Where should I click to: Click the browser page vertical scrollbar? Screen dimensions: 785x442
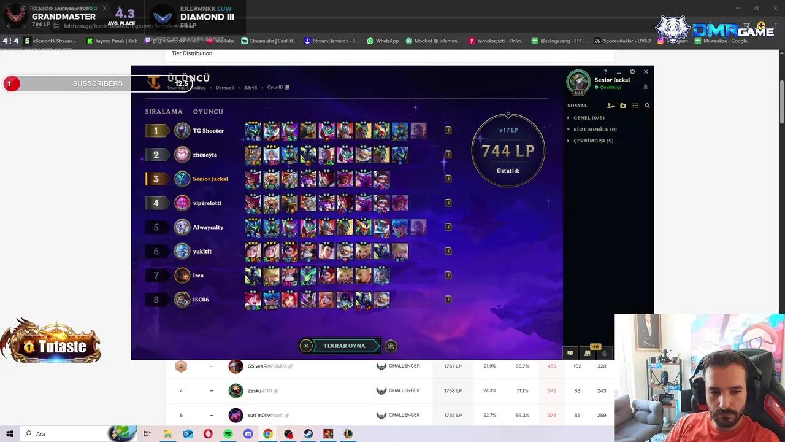781,103
